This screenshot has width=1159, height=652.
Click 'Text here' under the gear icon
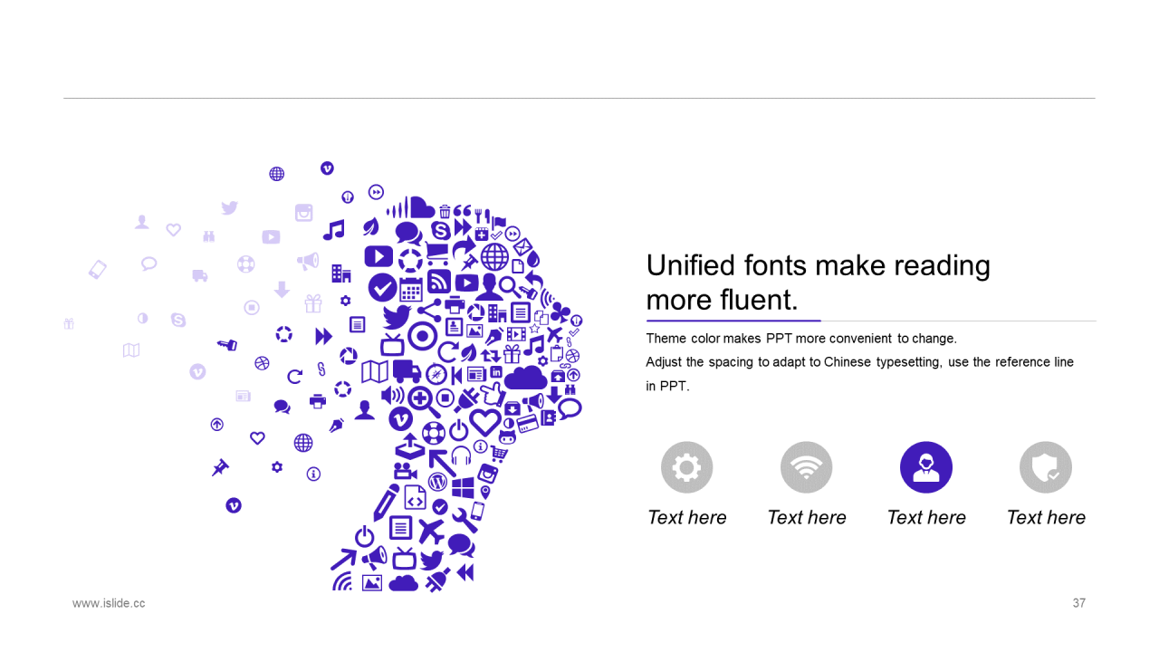pos(687,517)
